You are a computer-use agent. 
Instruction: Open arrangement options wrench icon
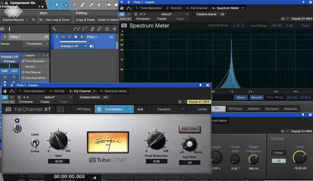click(54, 29)
